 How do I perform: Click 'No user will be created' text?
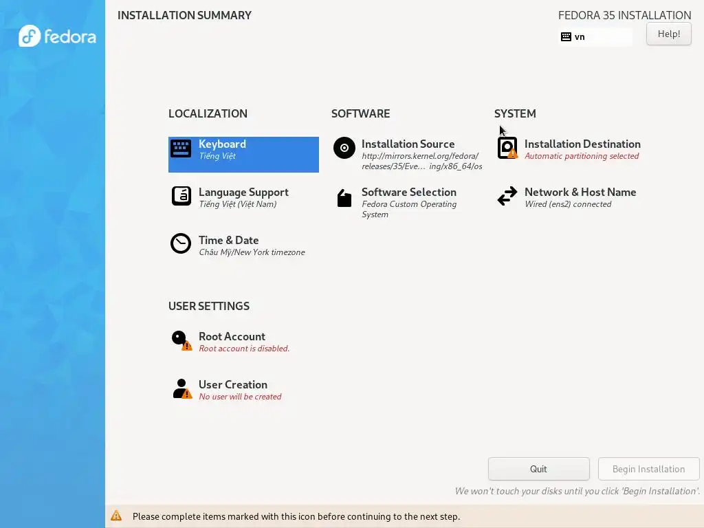tap(240, 397)
